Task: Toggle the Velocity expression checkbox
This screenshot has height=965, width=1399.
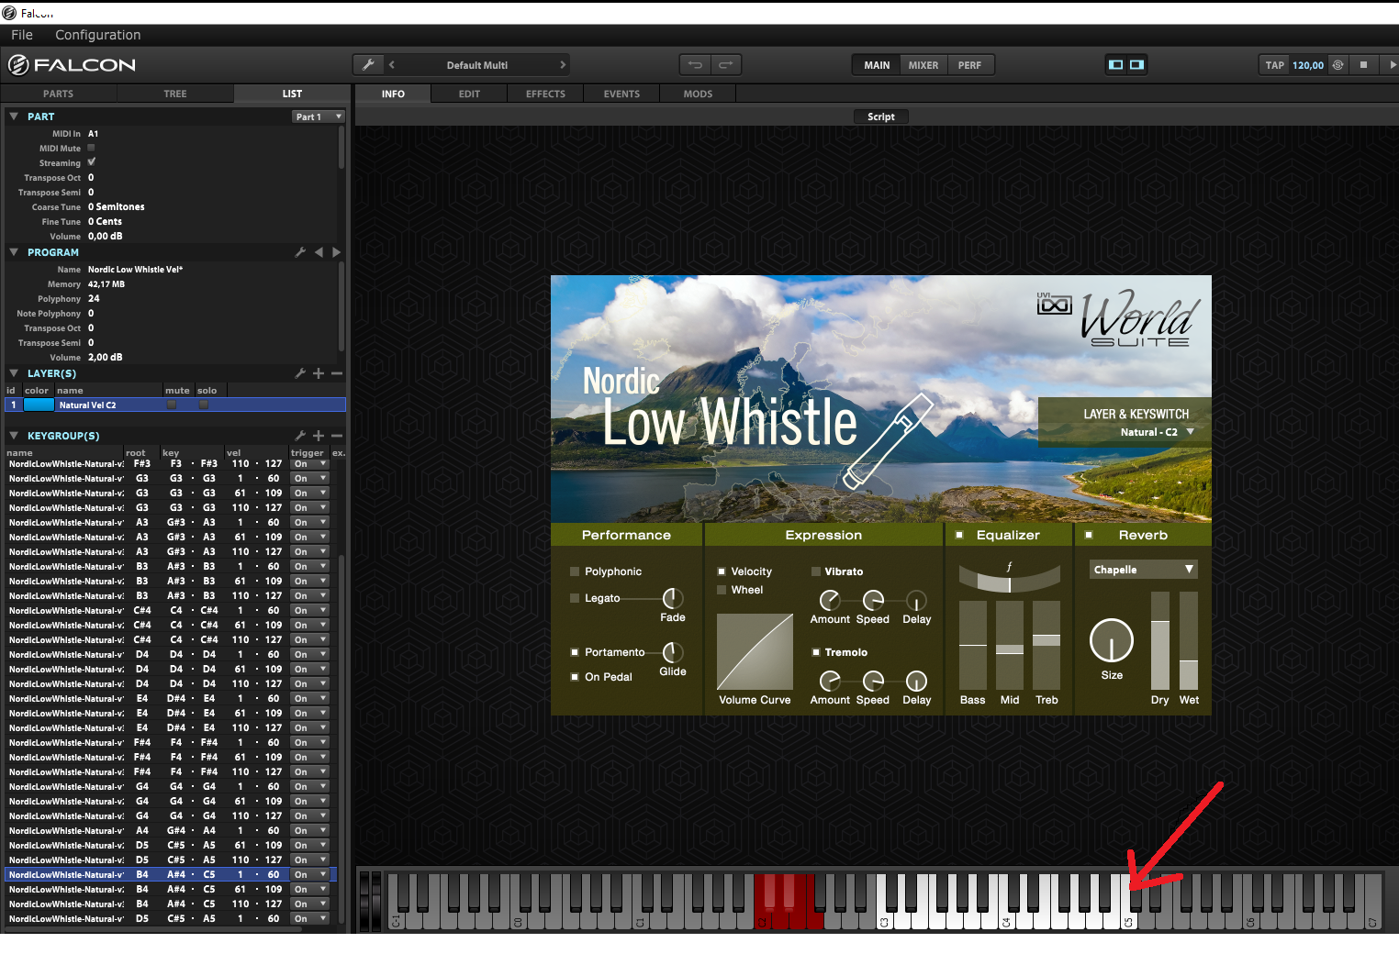Action: pyautogui.click(x=722, y=571)
